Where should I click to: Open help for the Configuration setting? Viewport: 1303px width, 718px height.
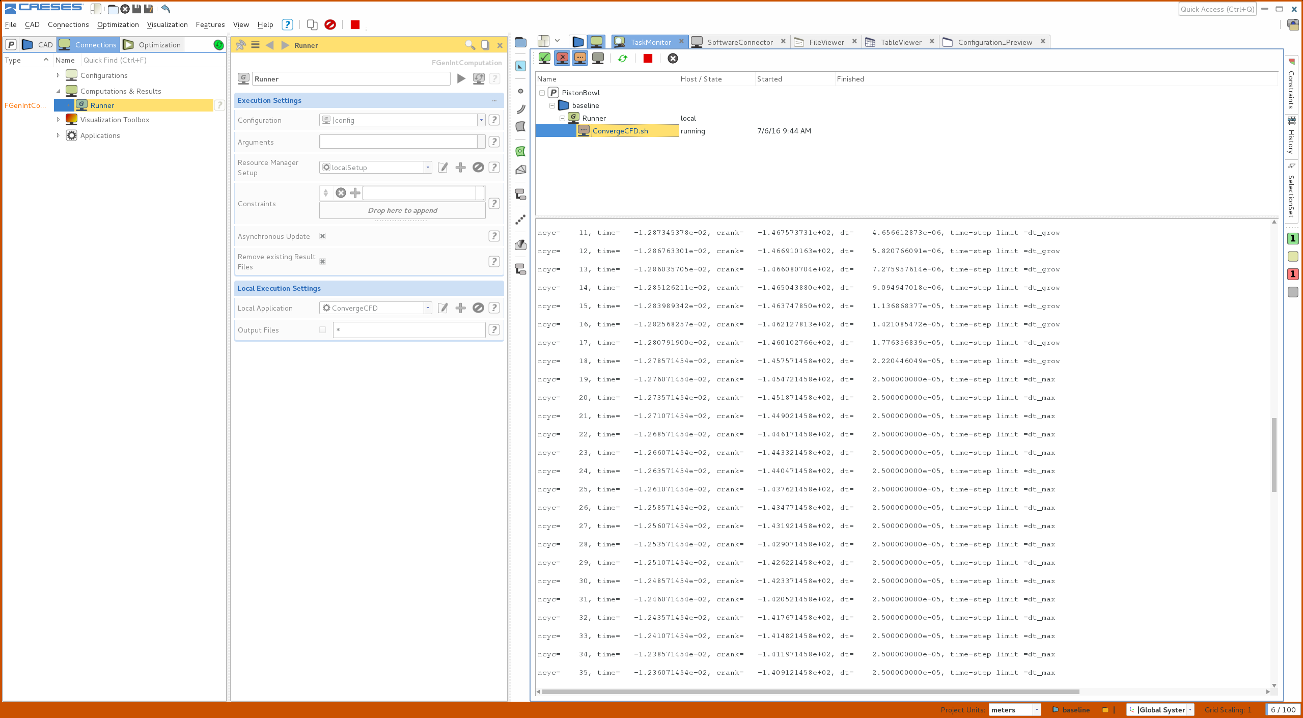(x=494, y=120)
